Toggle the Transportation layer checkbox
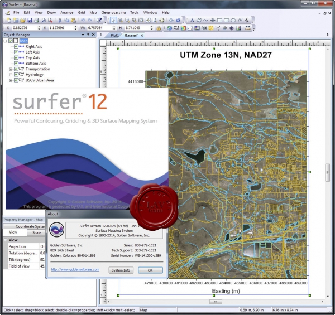 (16, 69)
